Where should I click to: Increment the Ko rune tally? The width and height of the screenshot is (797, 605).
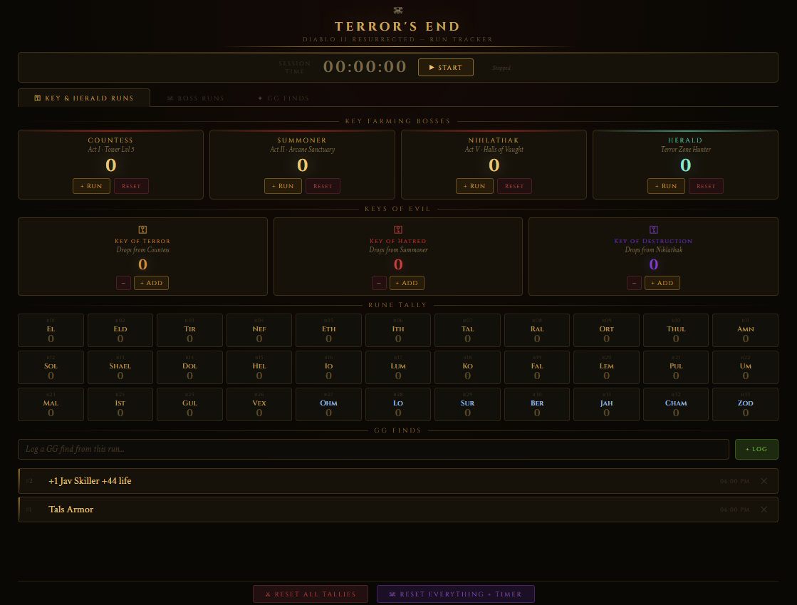click(468, 367)
